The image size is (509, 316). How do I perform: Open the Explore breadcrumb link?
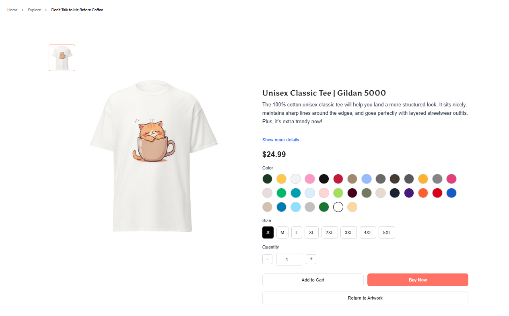pyautogui.click(x=34, y=10)
